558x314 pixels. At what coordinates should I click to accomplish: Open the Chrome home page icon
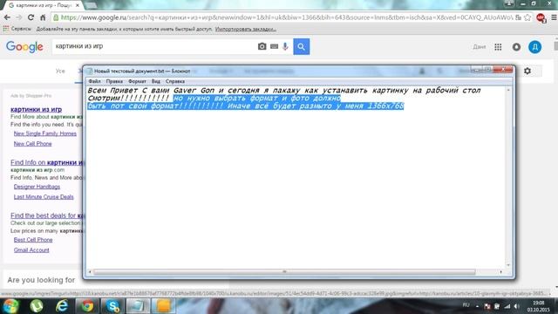[43, 17]
